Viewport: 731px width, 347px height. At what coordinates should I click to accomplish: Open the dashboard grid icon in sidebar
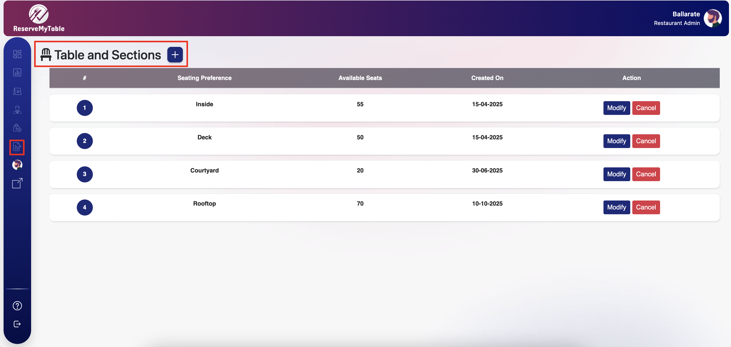coord(17,54)
